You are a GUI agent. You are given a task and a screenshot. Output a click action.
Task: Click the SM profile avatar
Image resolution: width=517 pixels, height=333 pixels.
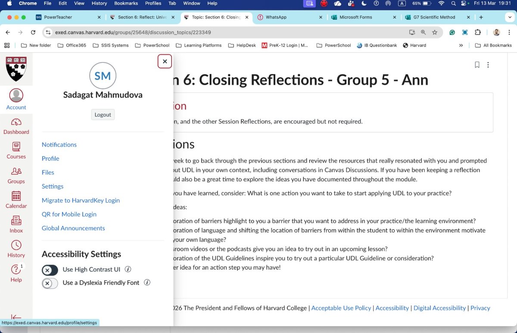[x=103, y=76]
